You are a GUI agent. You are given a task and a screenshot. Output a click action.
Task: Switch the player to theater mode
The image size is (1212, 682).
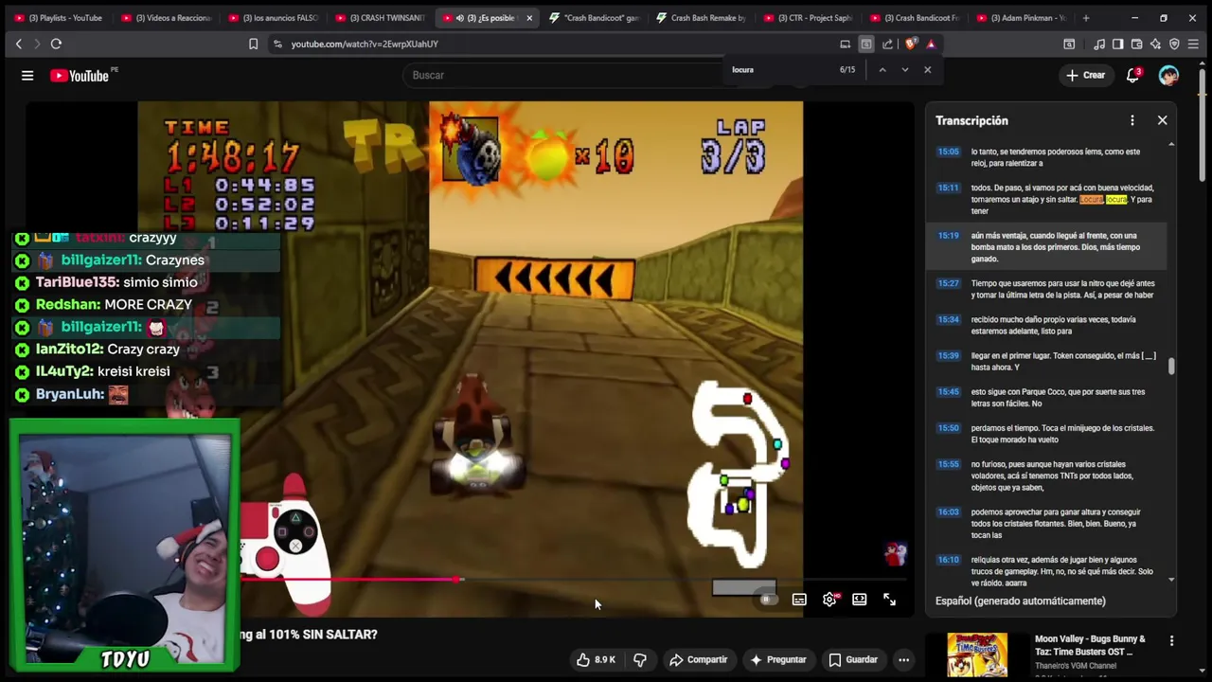[859, 599]
